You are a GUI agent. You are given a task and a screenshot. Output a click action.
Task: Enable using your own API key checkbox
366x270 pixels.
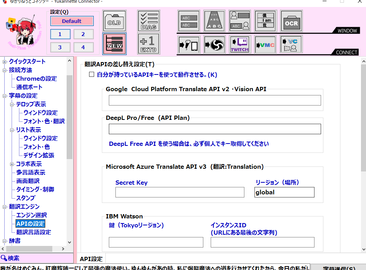(x=91, y=74)
